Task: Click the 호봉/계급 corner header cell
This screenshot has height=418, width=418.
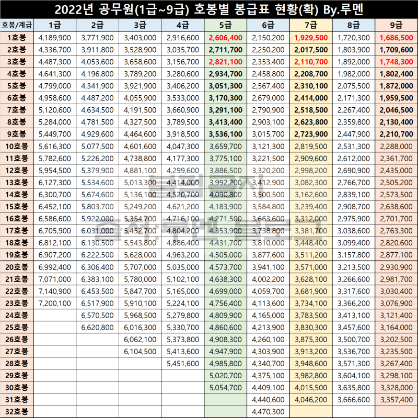Action: click(x=17, y=25)
